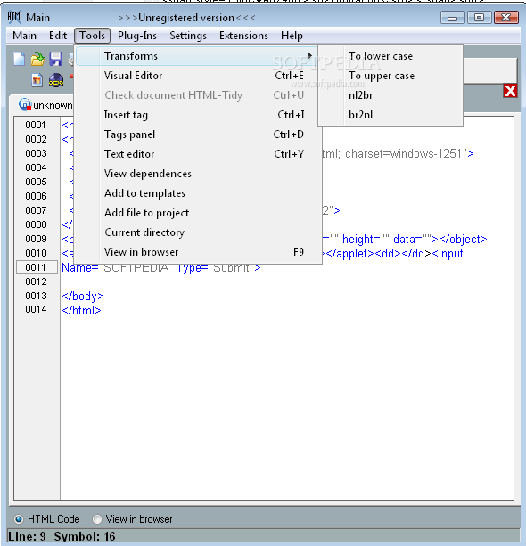Viewport: 526px width, 546px height.
Task: Open the Settings menu
Action: coord(188,36)
